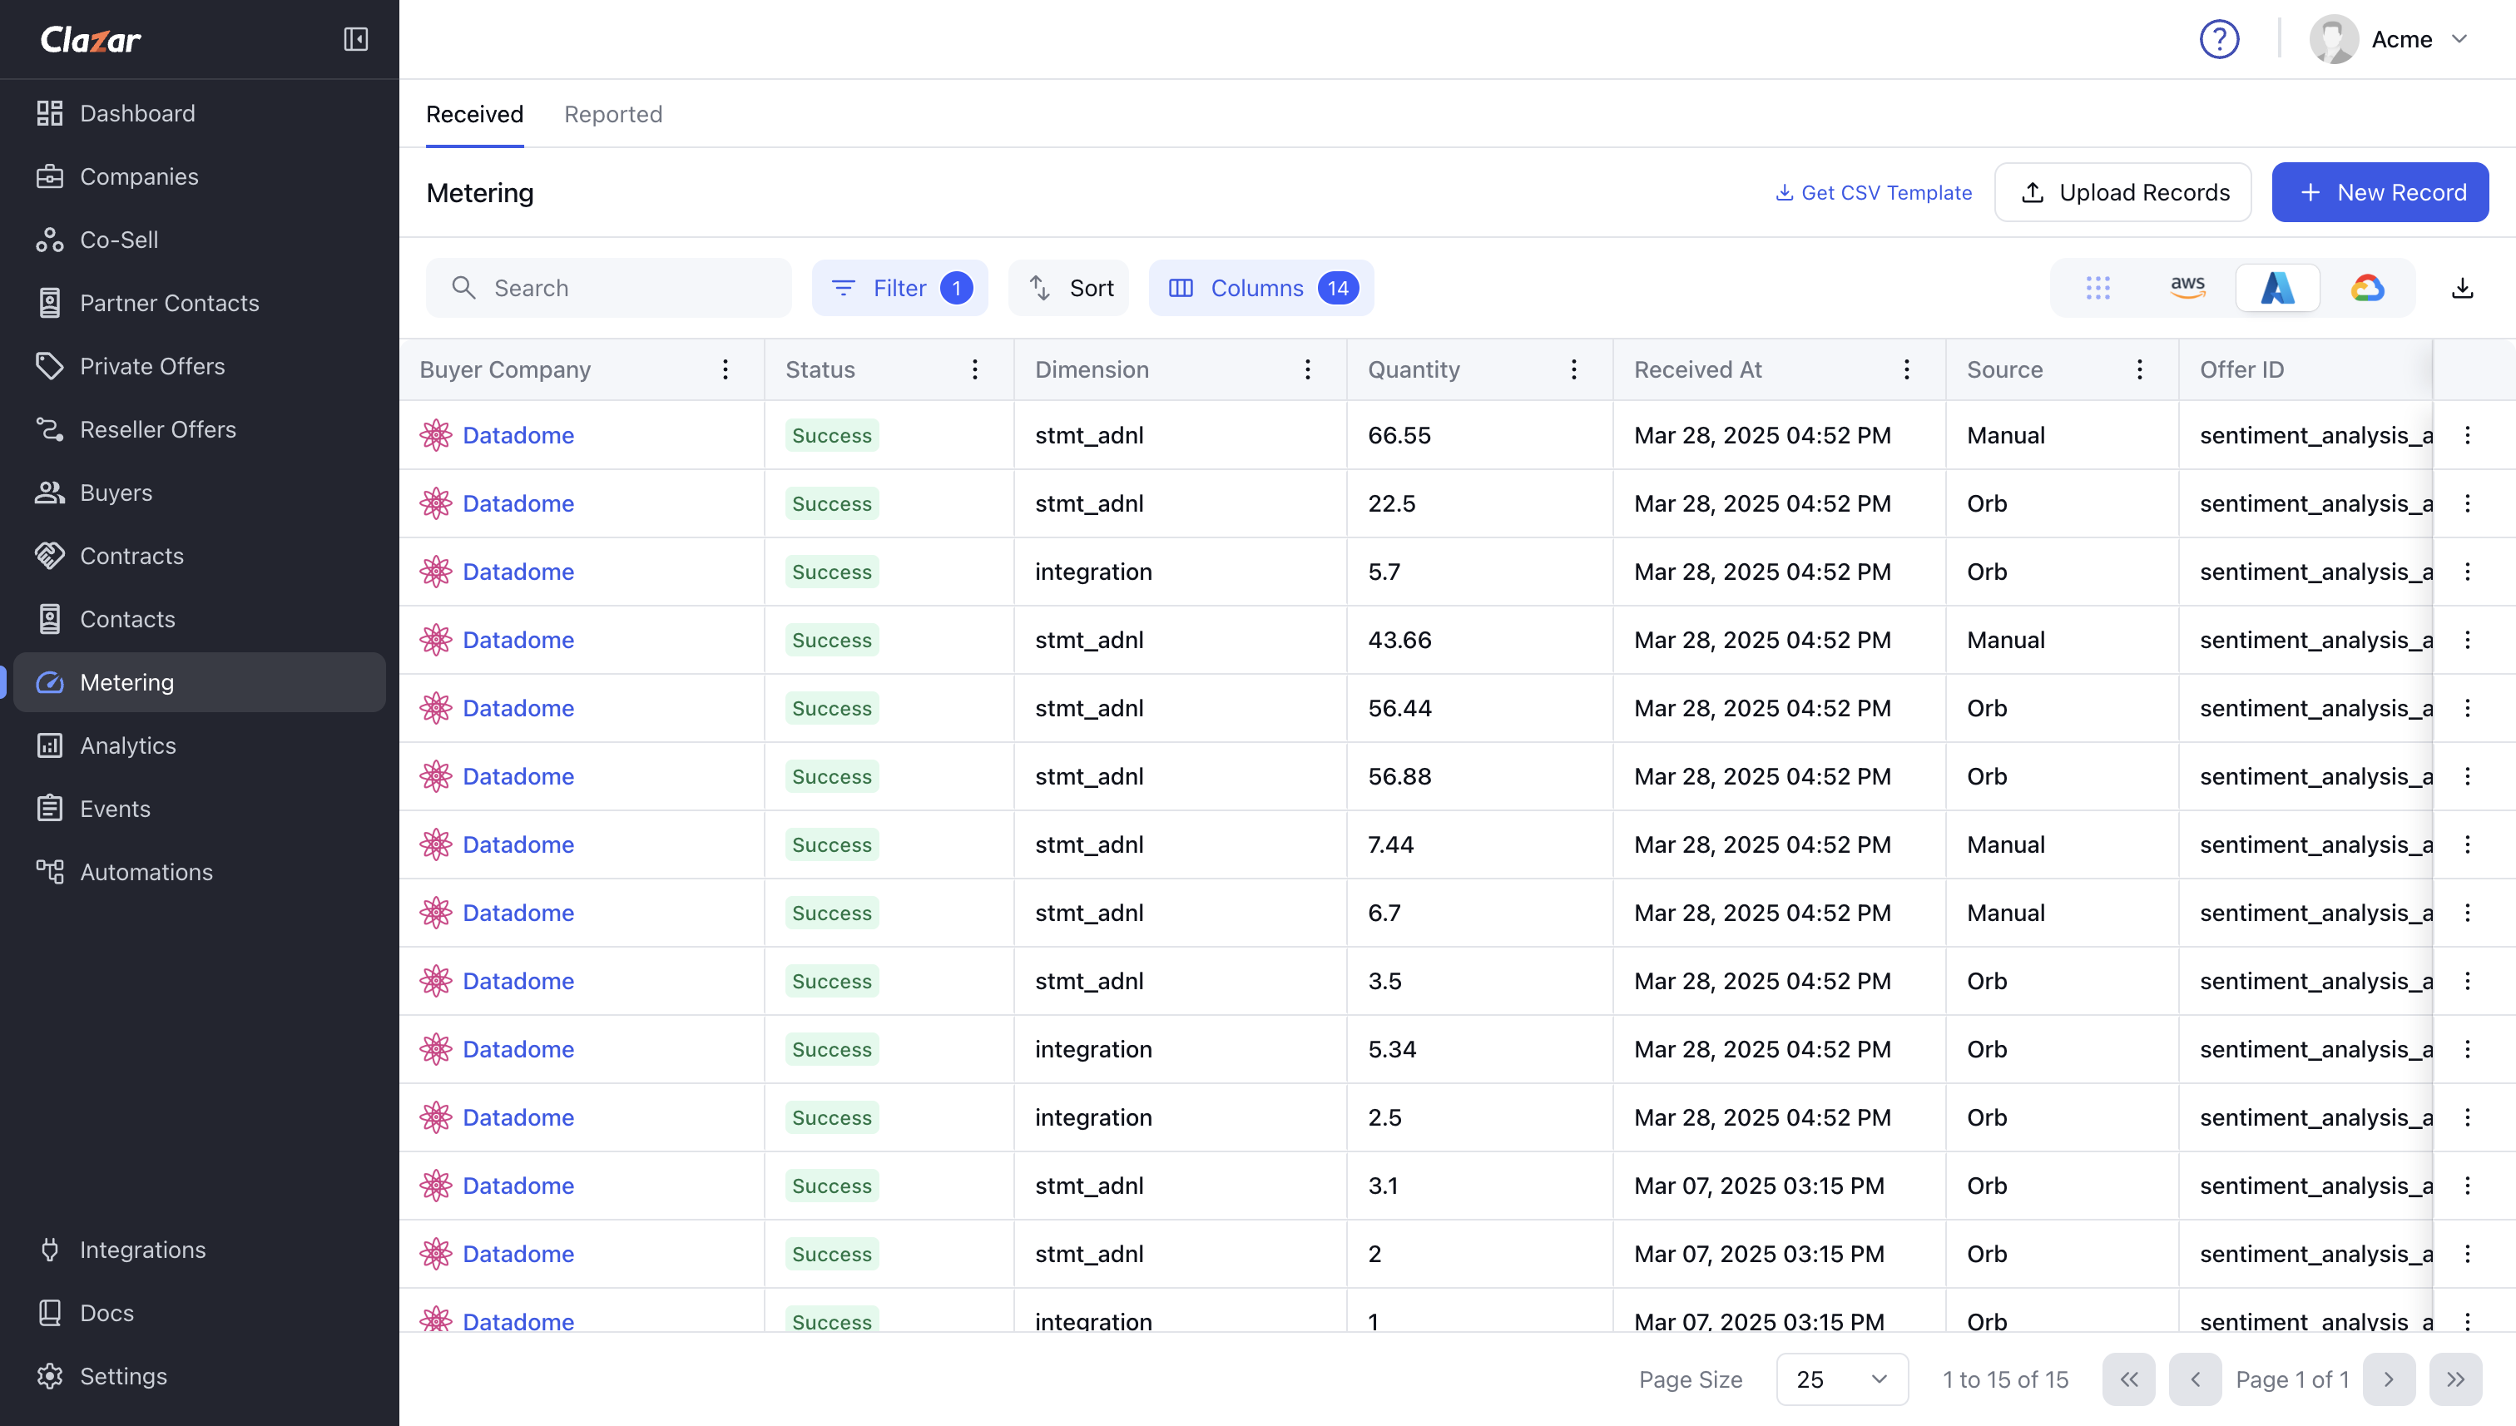Open Private Offers page

point(200,366)
